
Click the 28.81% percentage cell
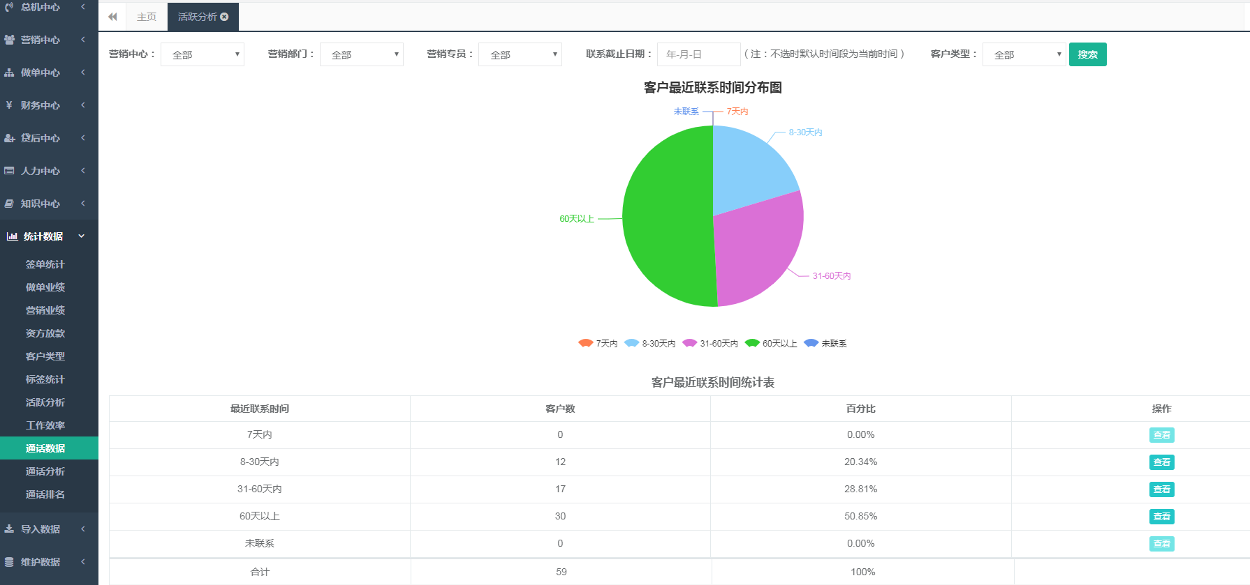(861, 489)
